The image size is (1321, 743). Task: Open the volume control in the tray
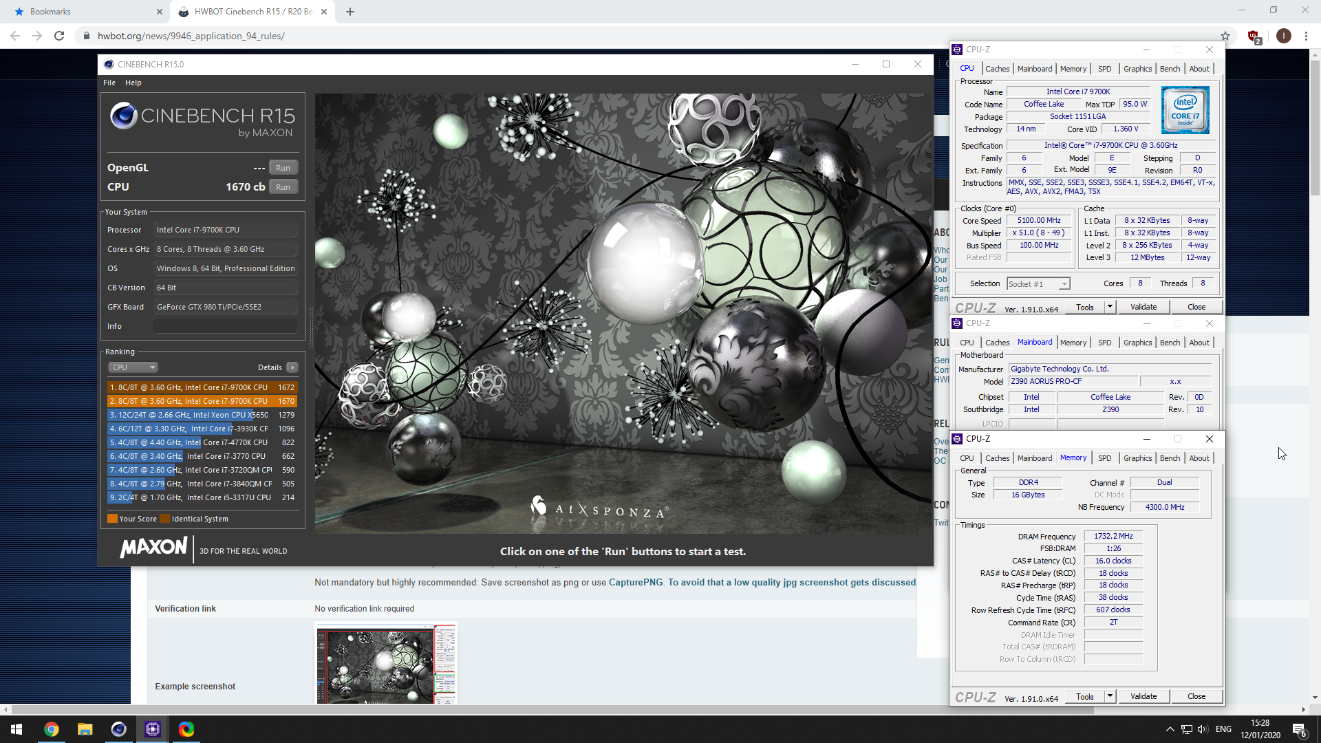click(1202, 729)
